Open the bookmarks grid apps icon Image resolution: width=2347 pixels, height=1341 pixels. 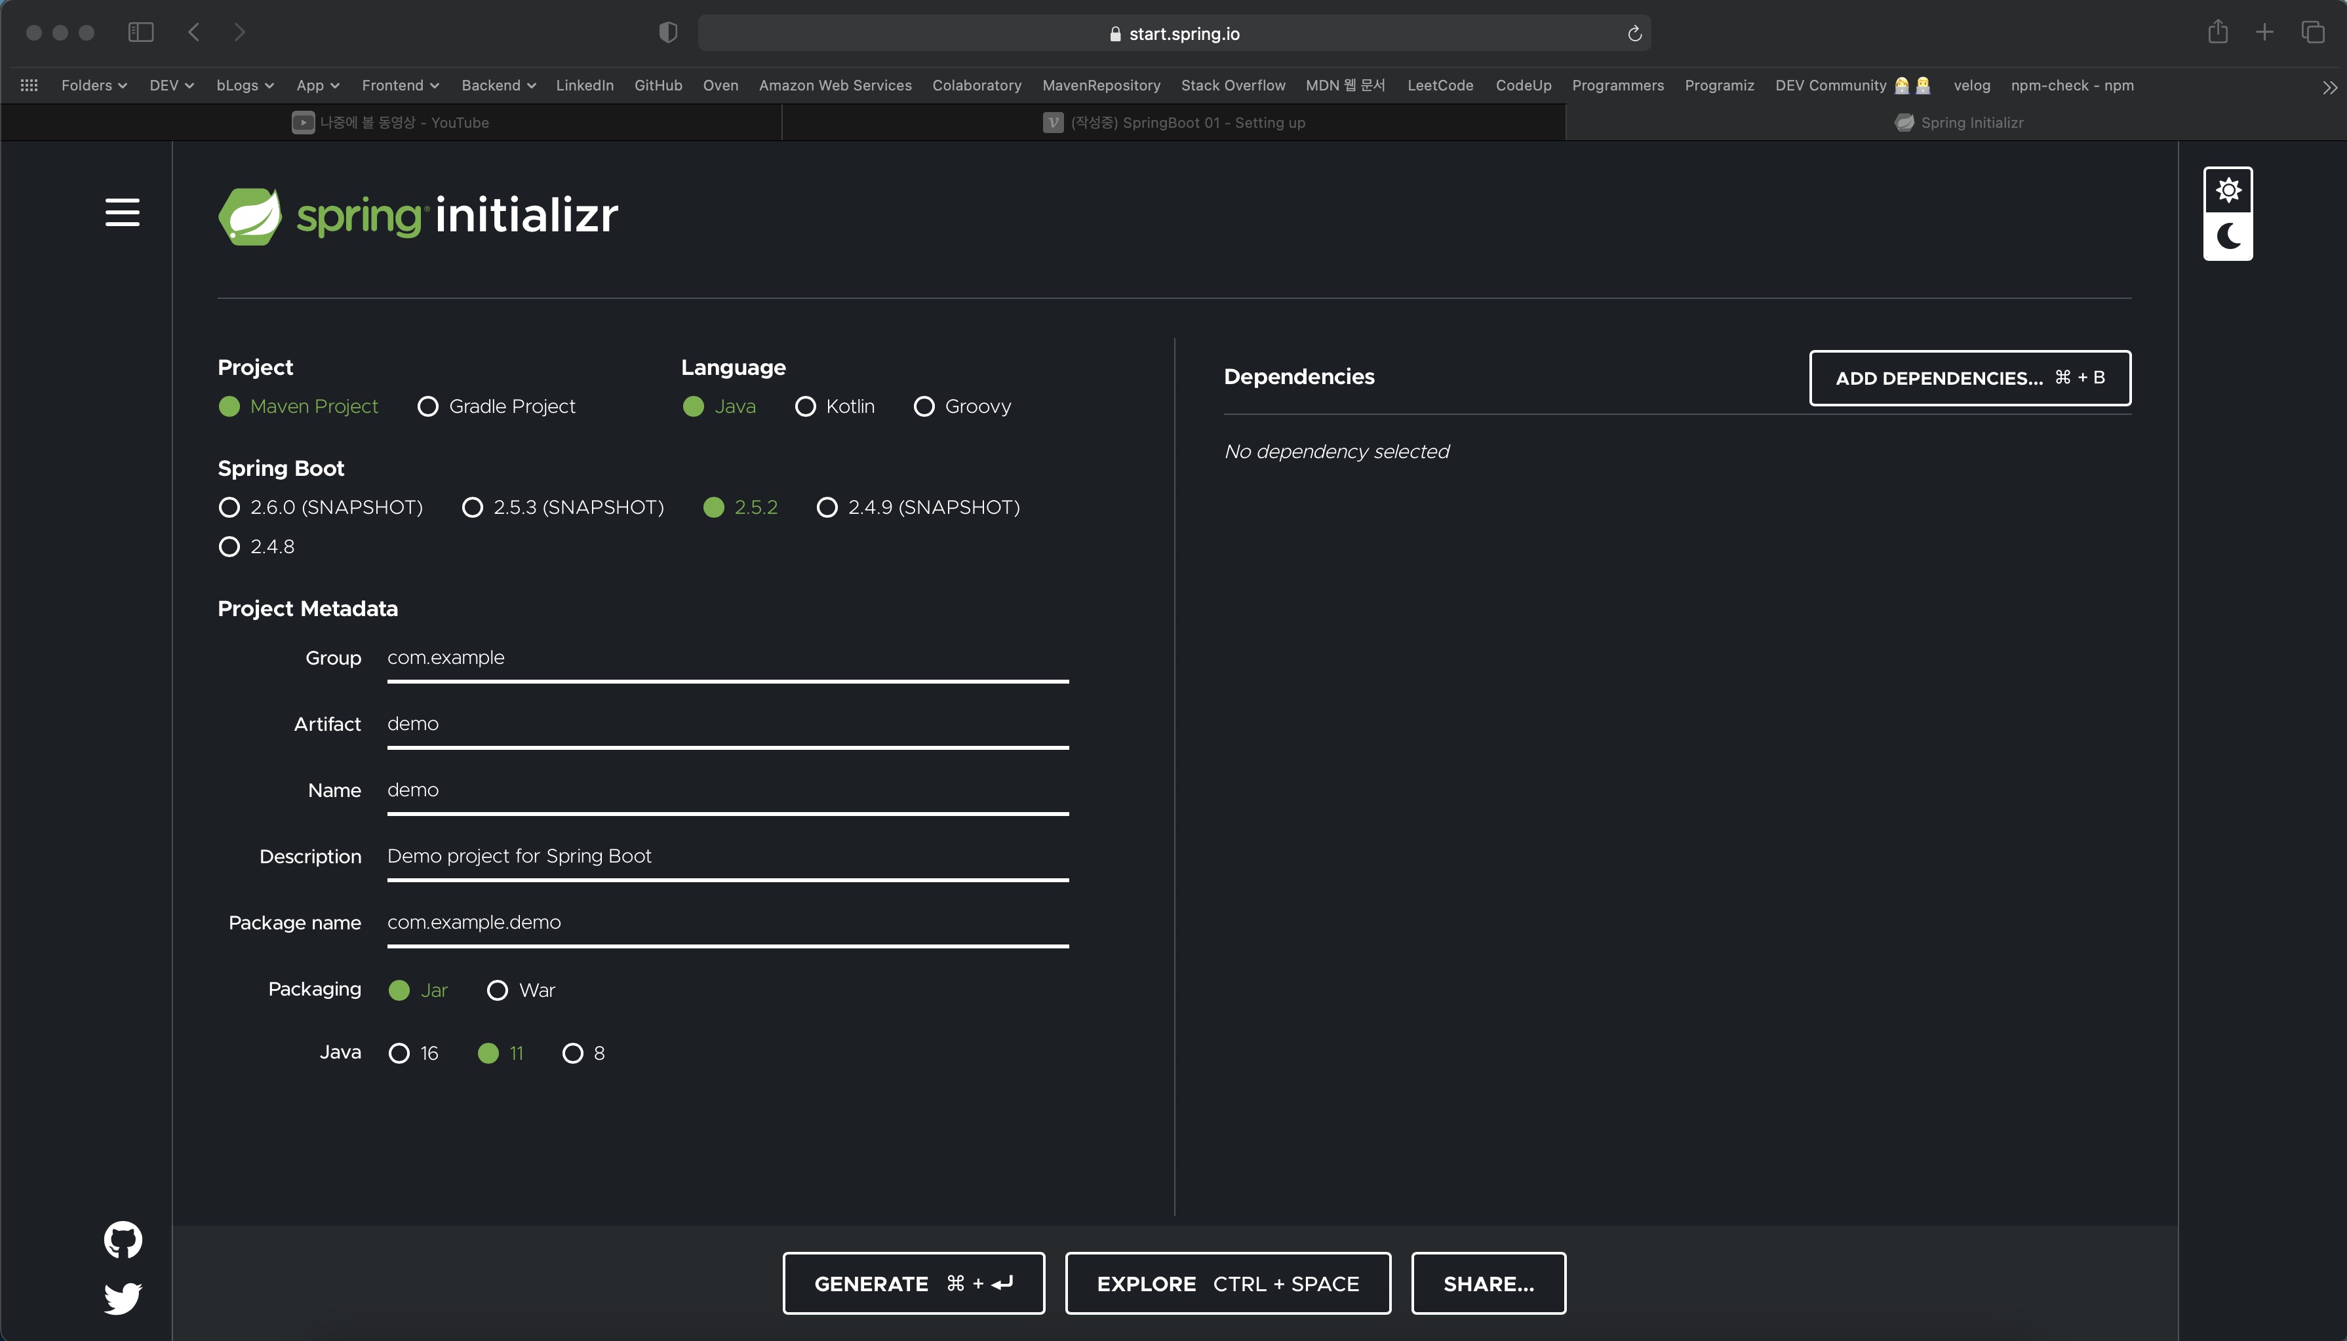click(x=30, y=85)
